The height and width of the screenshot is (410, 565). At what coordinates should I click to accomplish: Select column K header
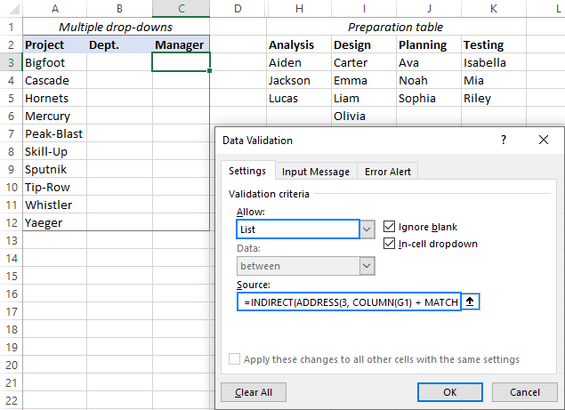pyautogui.click(x=494, y=9)
